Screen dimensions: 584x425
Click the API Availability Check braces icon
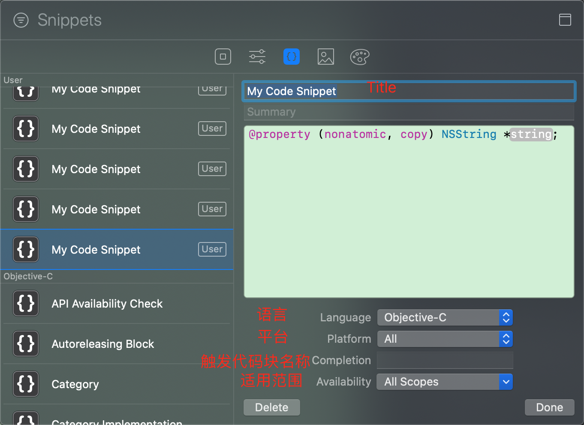point(26,303)
